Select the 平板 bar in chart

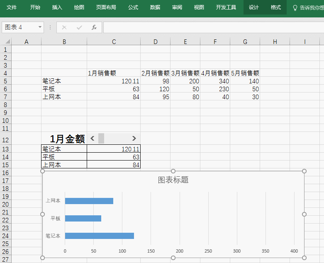point(83,218)
